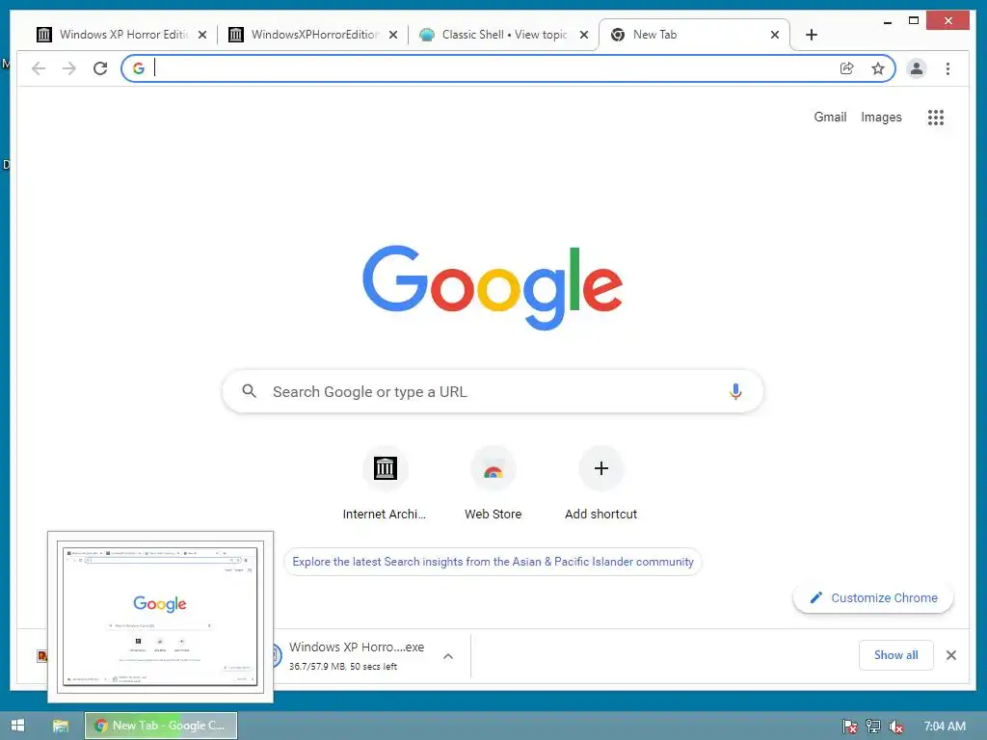Click the Chrome window preview thumbnail
Image resolution: width=987 pixels, height=740 pixels.
click(161, 617)
